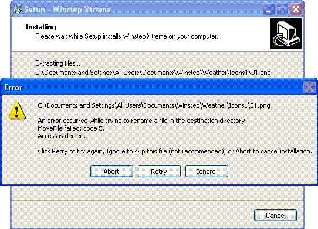The height and width of the screenshot is (229, 318).
Task: Cancel the Winstep Xtreme installation
Action: tap(275, 215)
